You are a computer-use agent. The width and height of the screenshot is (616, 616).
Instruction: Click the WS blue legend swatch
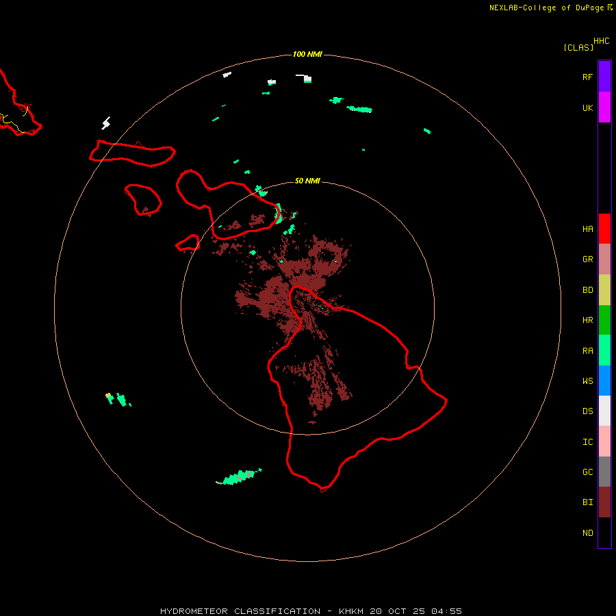[x=604, y=381]
